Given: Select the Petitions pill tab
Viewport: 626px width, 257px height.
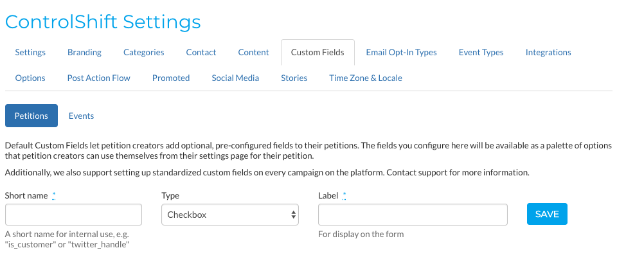Looking at the screenshot, I should (31, 116).
